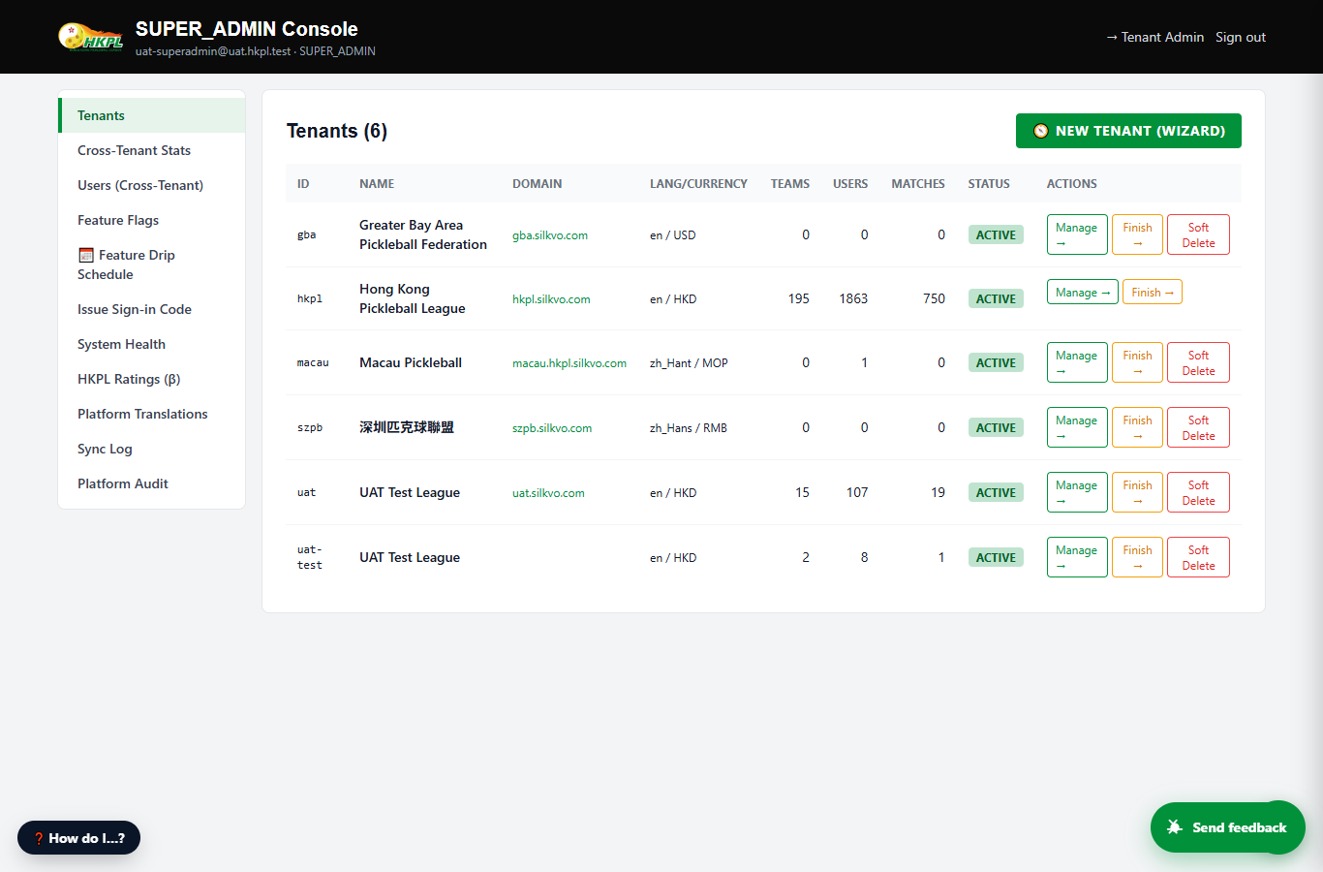Finish setup for hkpl tenant
The height and width of the screenshot is (872, 1323).
[1153, 292]
